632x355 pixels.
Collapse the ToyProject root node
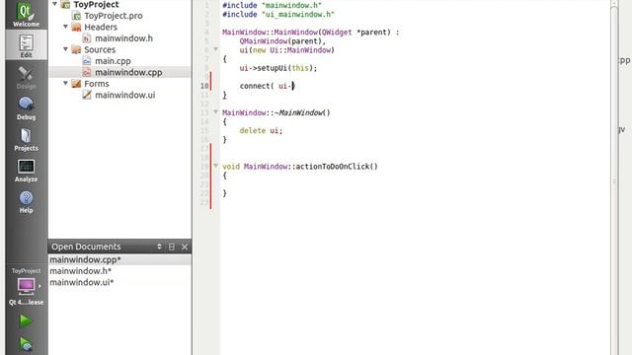pyautogui.click(x=54, y=4)
